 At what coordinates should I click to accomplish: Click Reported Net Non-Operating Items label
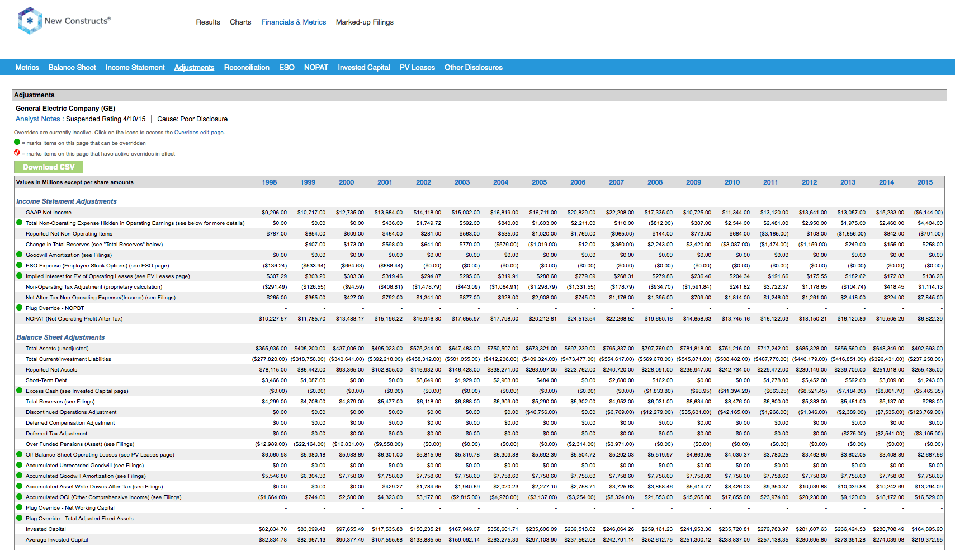(69, 234)
